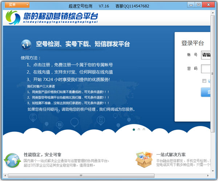Image resolution: width=218 pixels, height=181 pixels.
Task: Select the third carousel dot indicator
Action: click(x=144, y=129)
